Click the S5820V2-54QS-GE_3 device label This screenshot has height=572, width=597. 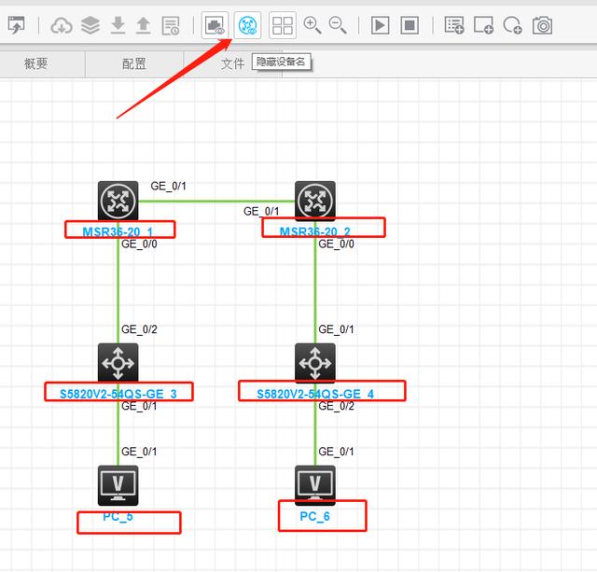118,394
